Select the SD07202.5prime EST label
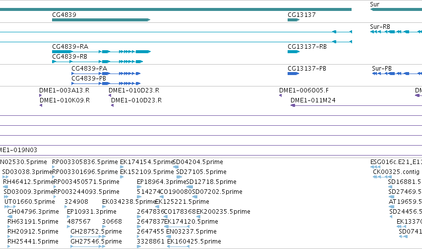The height and width of the screenshot is (249, 422). pyautogui.click(x=217, y=192)
